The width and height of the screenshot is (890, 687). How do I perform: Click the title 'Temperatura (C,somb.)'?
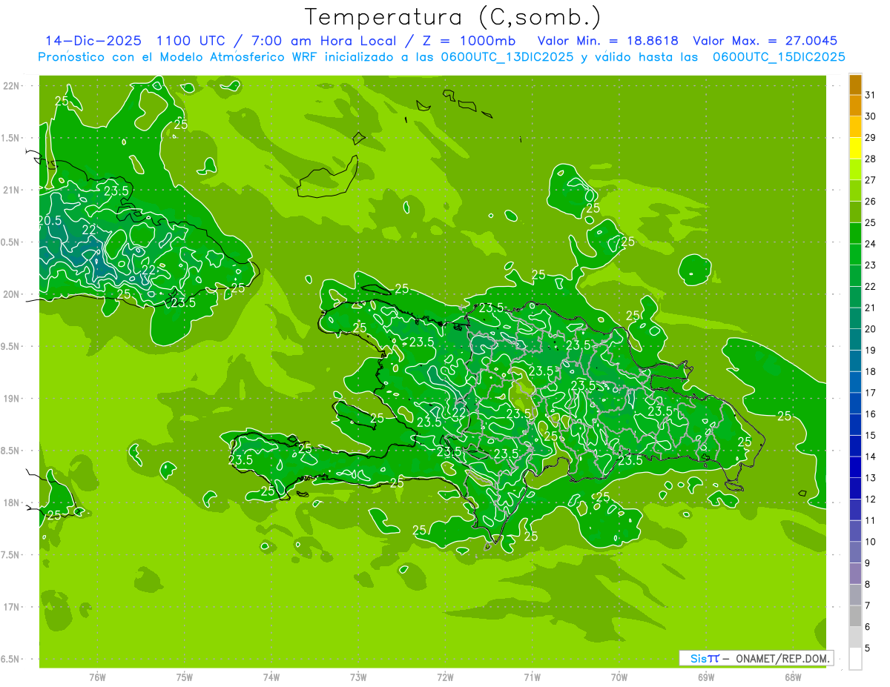[453, 17]
